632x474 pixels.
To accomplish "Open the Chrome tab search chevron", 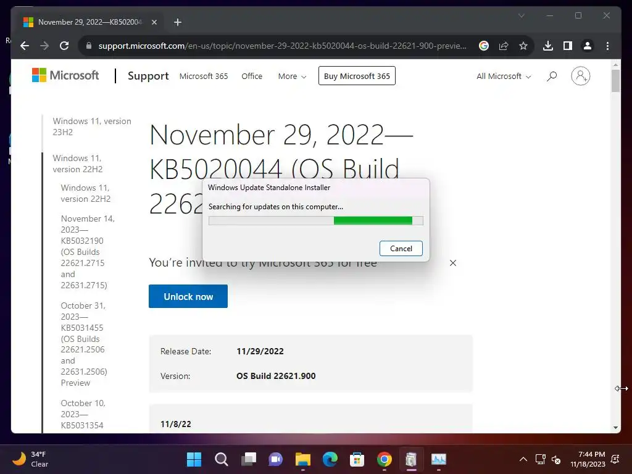I will [x=521, y=15].
